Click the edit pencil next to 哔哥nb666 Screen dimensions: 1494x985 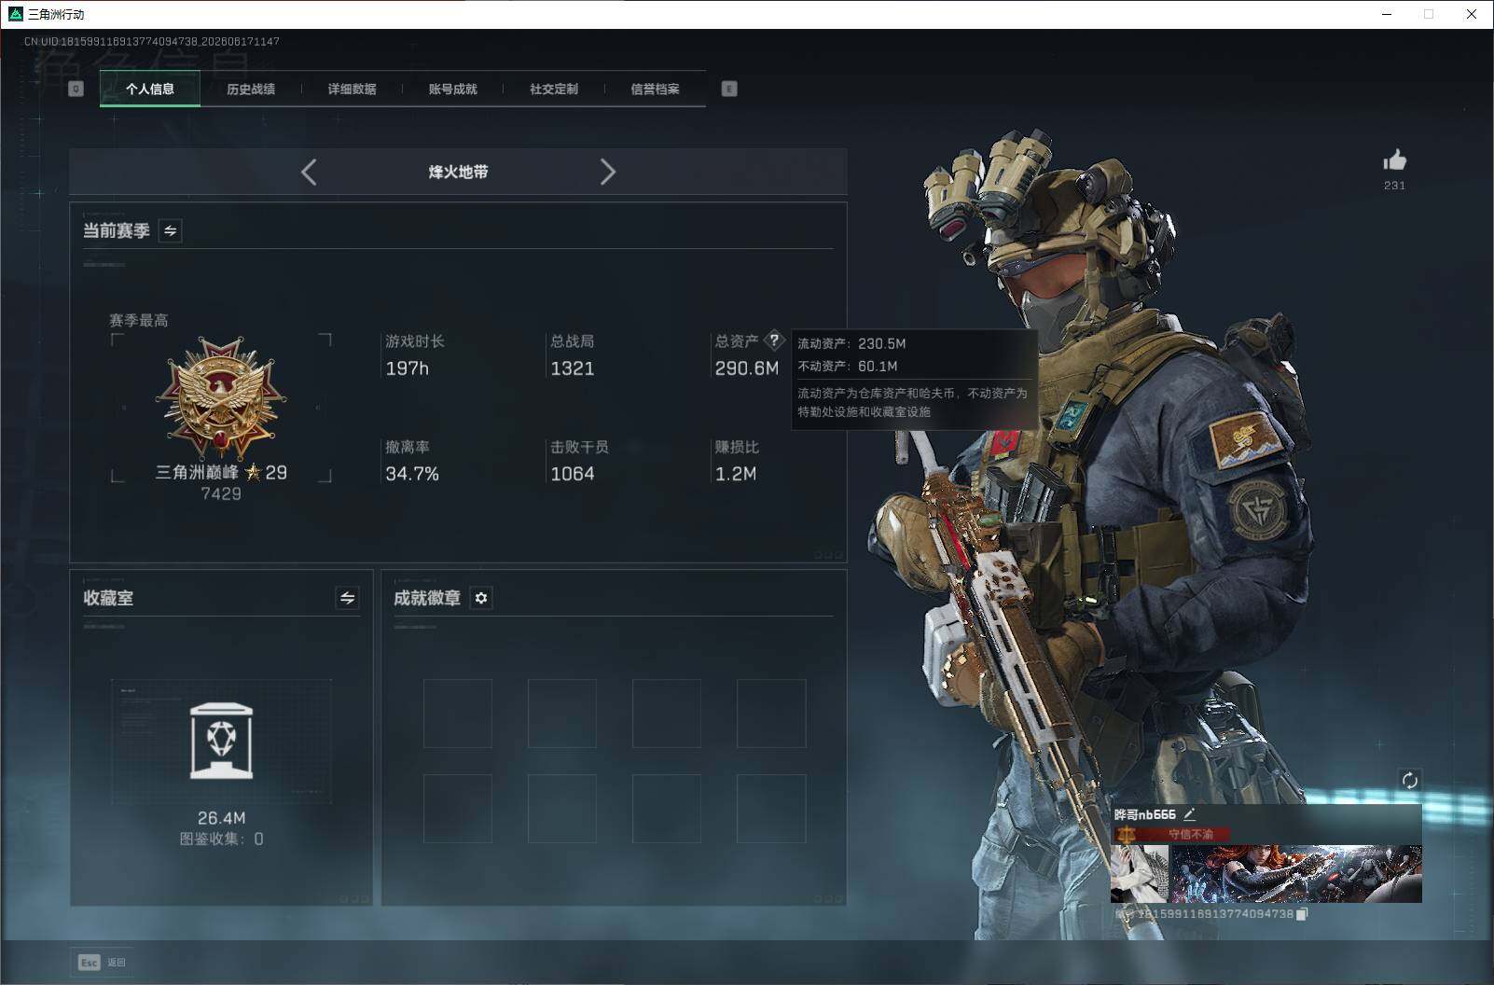click(1189, 814)
